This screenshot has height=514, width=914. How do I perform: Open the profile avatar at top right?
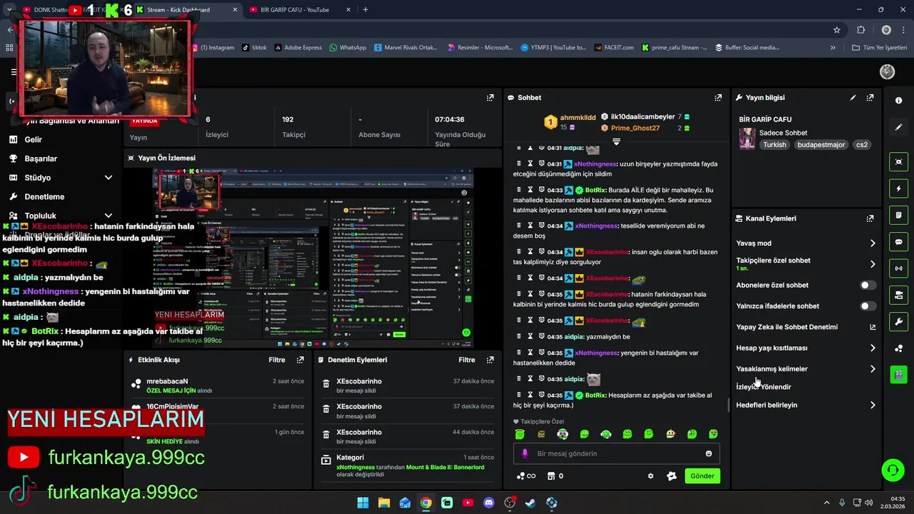coord(888,71)
